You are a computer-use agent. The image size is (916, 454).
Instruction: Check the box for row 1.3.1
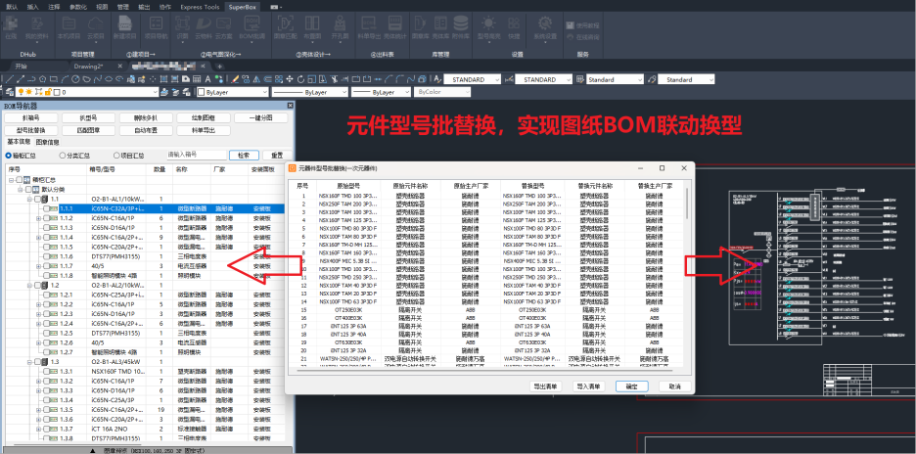(47, 371)
